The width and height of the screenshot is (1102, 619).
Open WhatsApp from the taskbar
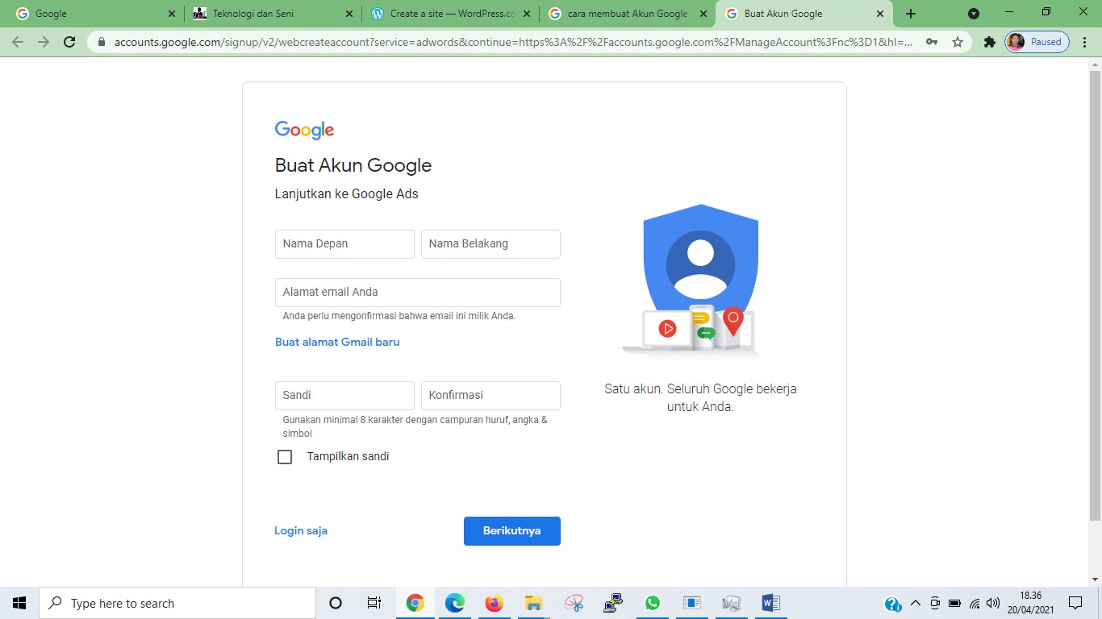tap(652, 603)
